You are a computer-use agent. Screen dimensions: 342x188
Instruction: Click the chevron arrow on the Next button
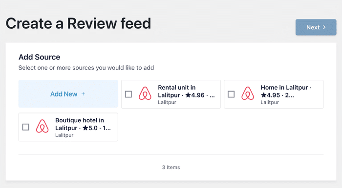[324, 27]
